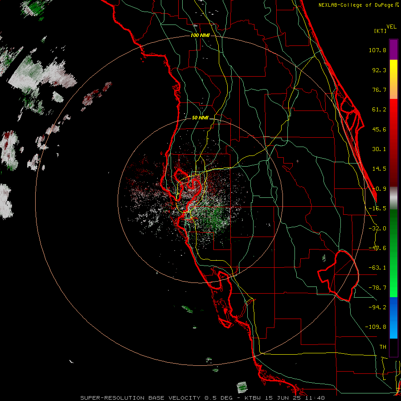Select the 45.6 scale label

379,129
